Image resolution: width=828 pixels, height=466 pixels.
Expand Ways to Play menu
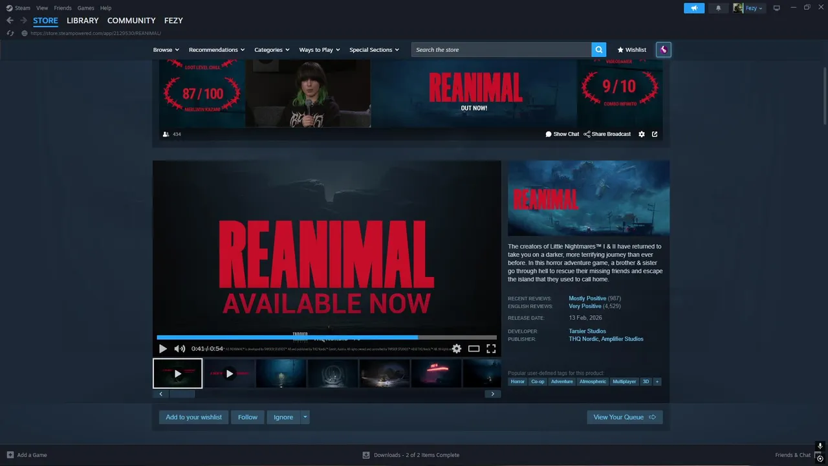tap(320, 50)
